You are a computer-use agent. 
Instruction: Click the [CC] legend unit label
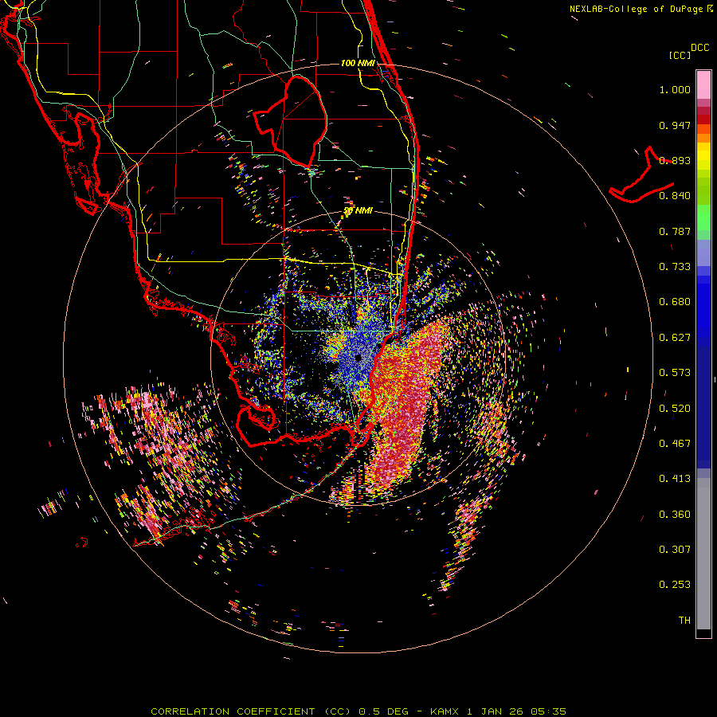click(680, 55)
